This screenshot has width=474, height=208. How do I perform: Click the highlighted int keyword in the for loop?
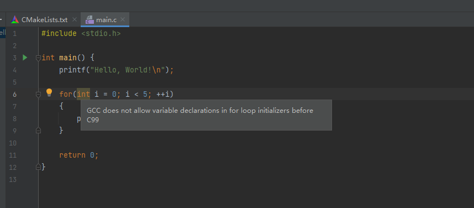click(83, 94)
